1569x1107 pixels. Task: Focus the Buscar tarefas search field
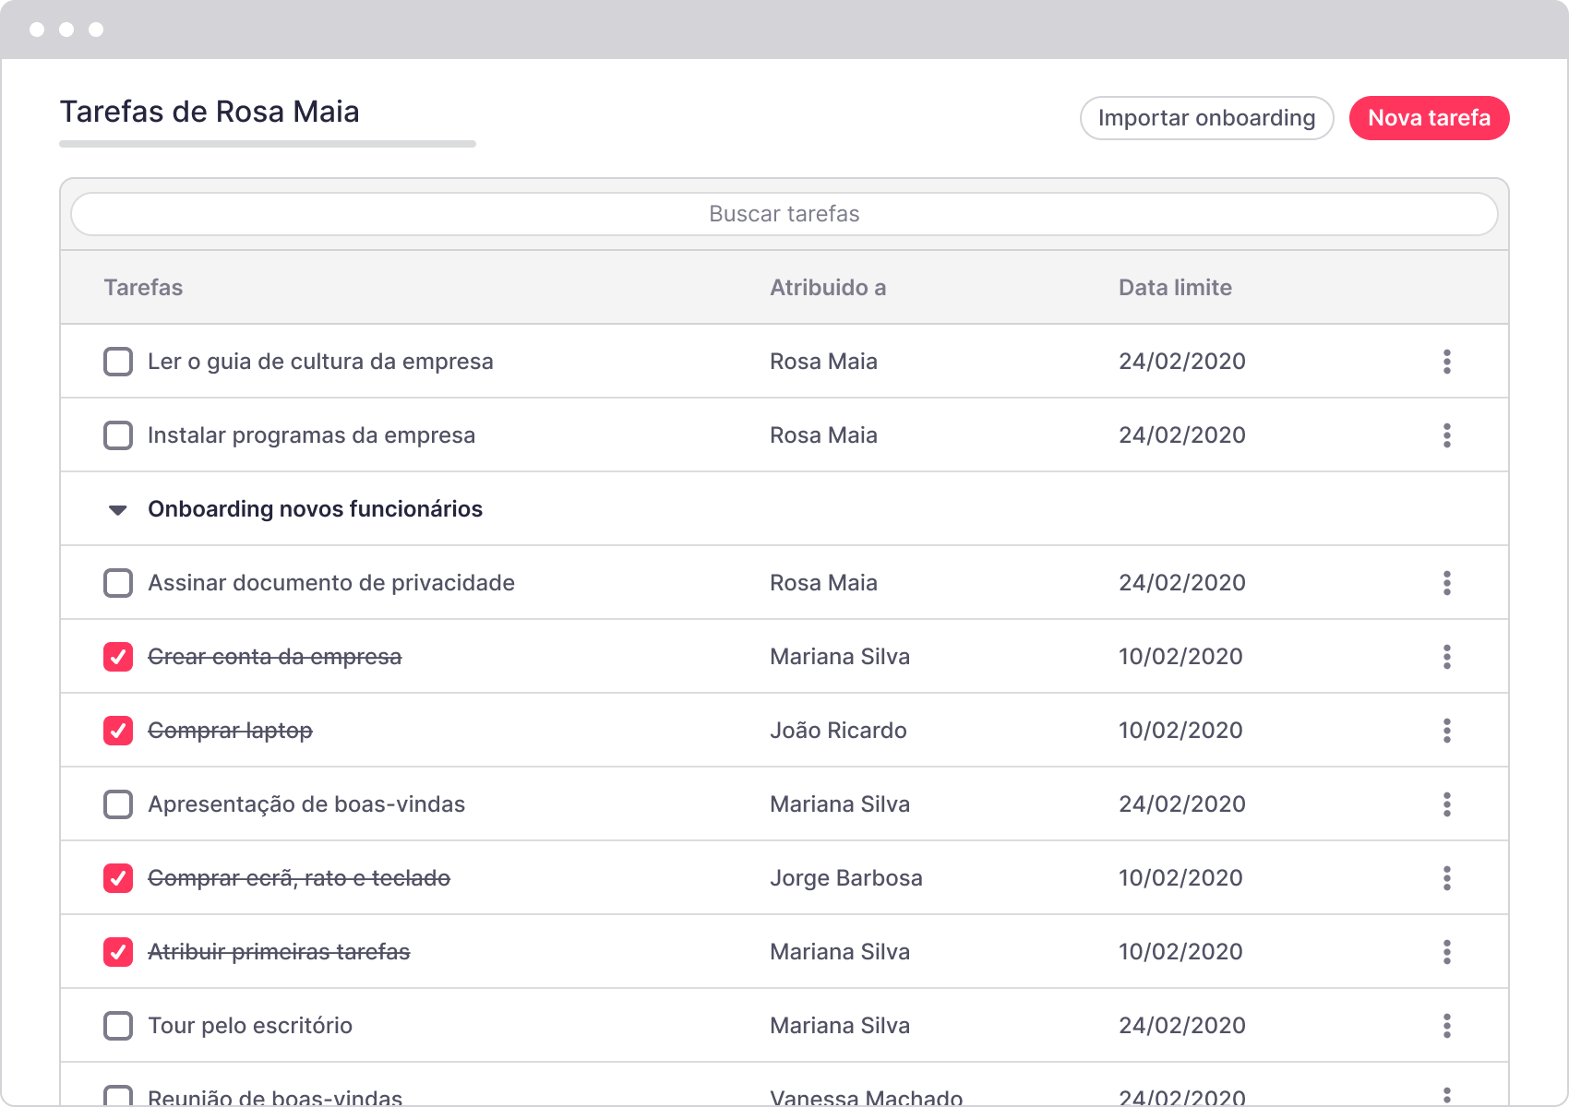(784, 214)
